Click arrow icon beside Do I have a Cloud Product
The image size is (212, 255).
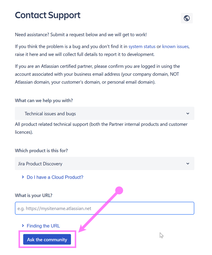[x=23, y=177]
